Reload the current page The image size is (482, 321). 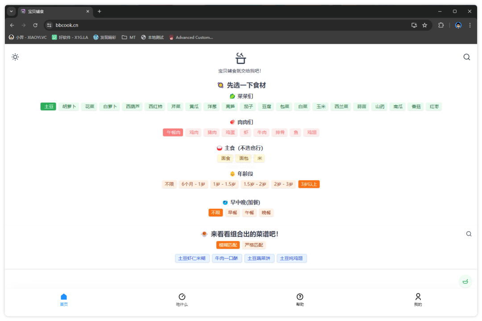click(x=35, y=25)
